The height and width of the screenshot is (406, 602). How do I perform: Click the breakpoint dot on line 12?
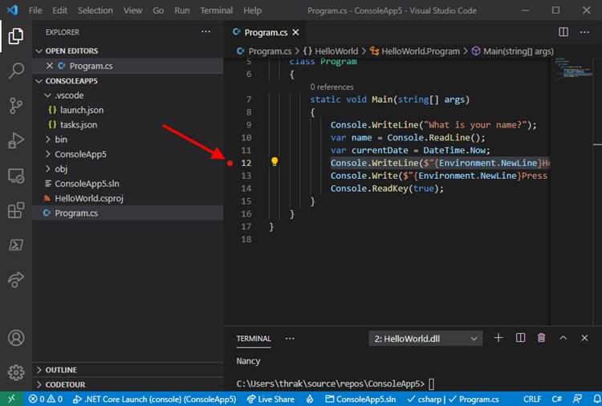pos(230,163)
